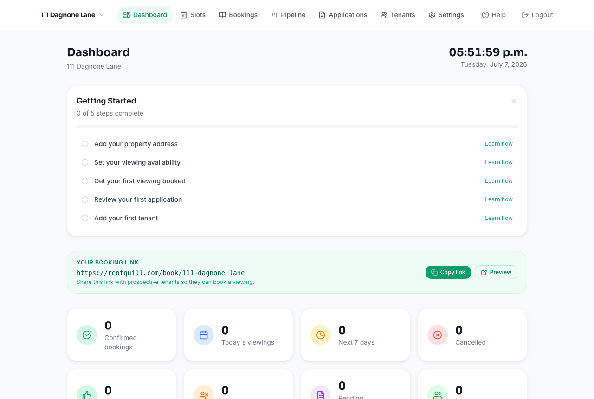Open the Pipeline tab

click(288, 15)
